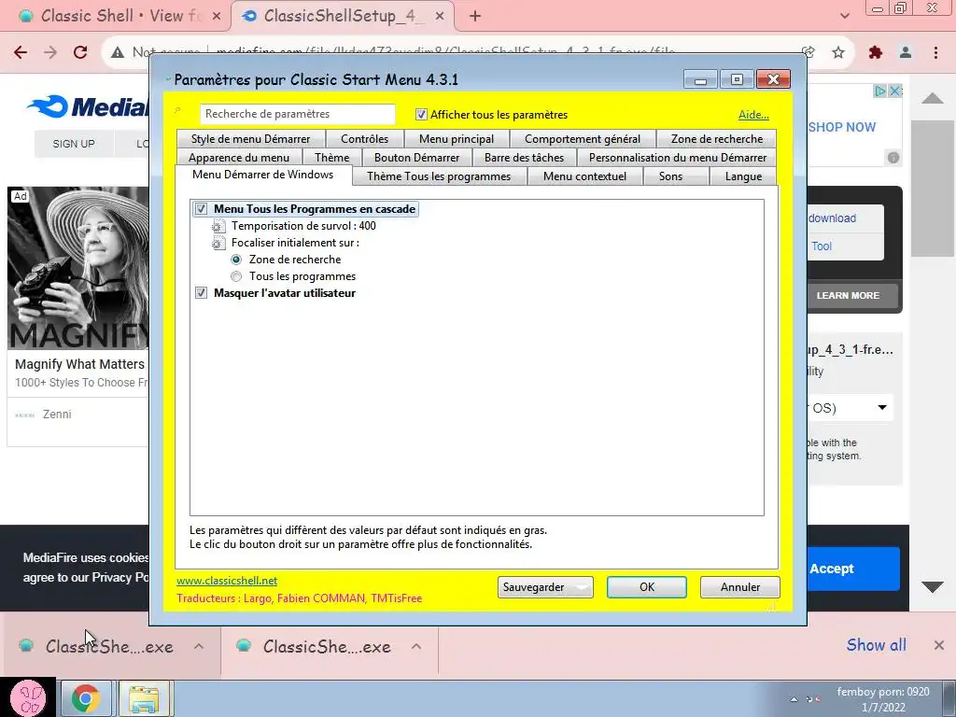Click SIGN UP on MediaFire page
Image resolution: width=956 pixels, height=717 pixels.
pos(74,144)
